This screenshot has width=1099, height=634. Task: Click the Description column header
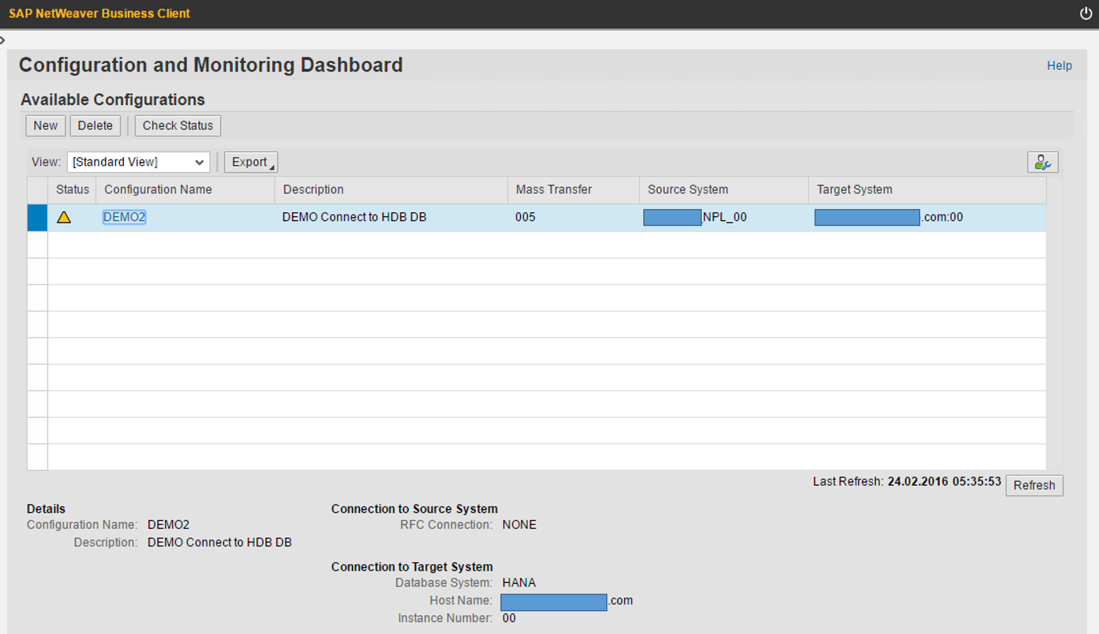pyautogui.click(x=313, y=190)
